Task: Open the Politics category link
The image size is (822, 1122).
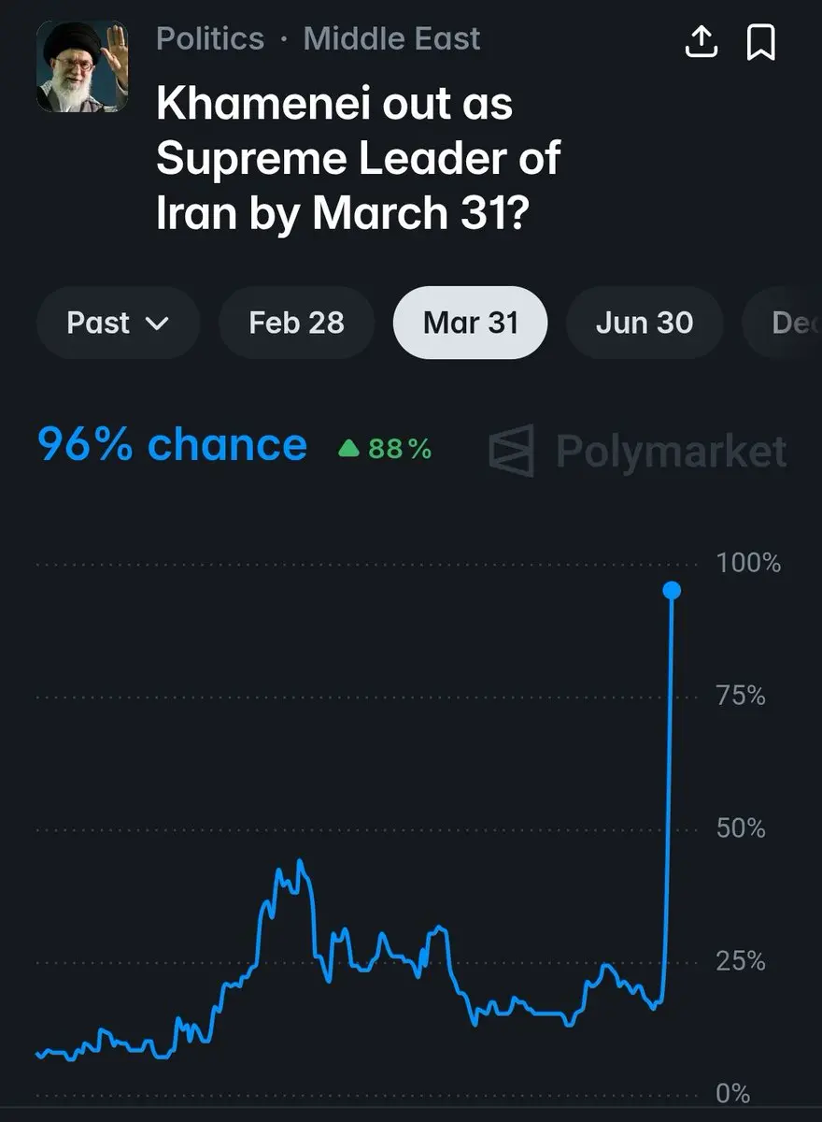Action: (x=210, y=39)
